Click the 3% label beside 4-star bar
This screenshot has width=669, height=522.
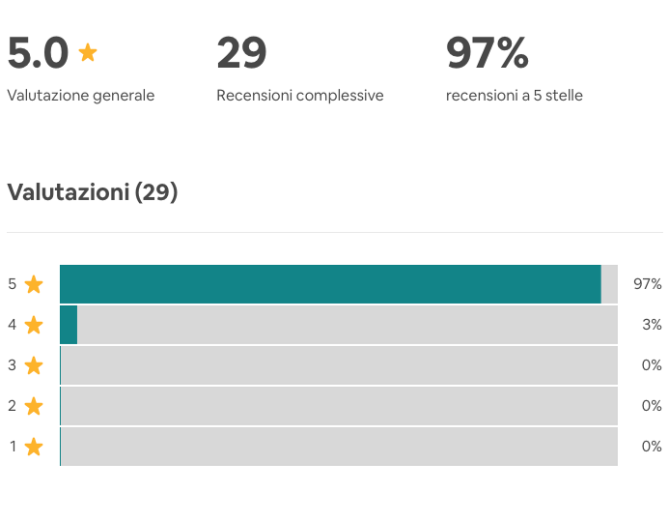(x=652, y=325)
